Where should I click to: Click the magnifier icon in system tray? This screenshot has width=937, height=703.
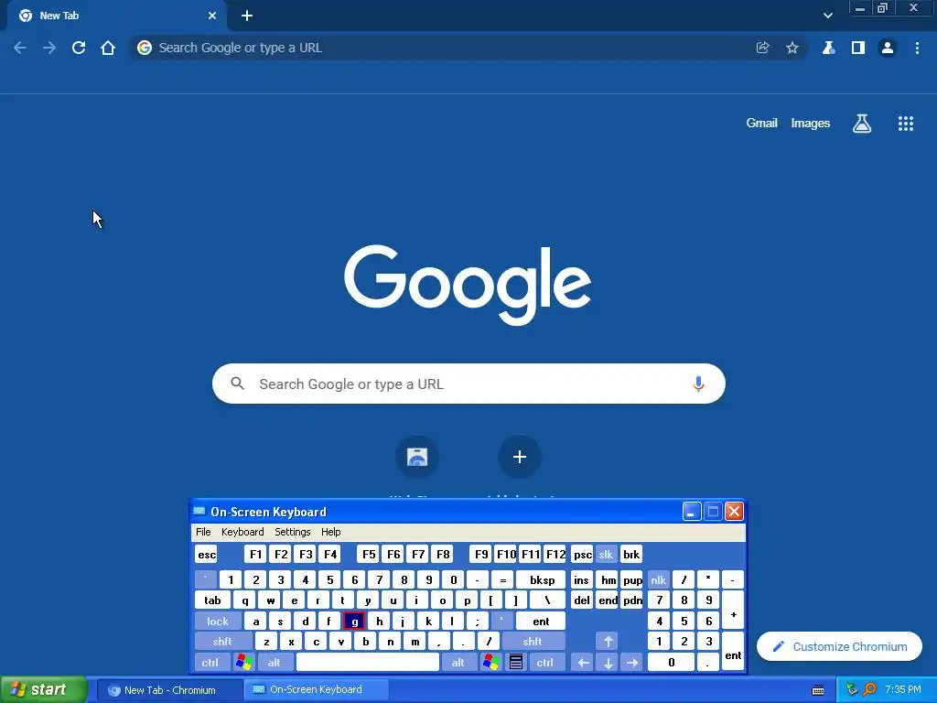[x=869, y=690]
